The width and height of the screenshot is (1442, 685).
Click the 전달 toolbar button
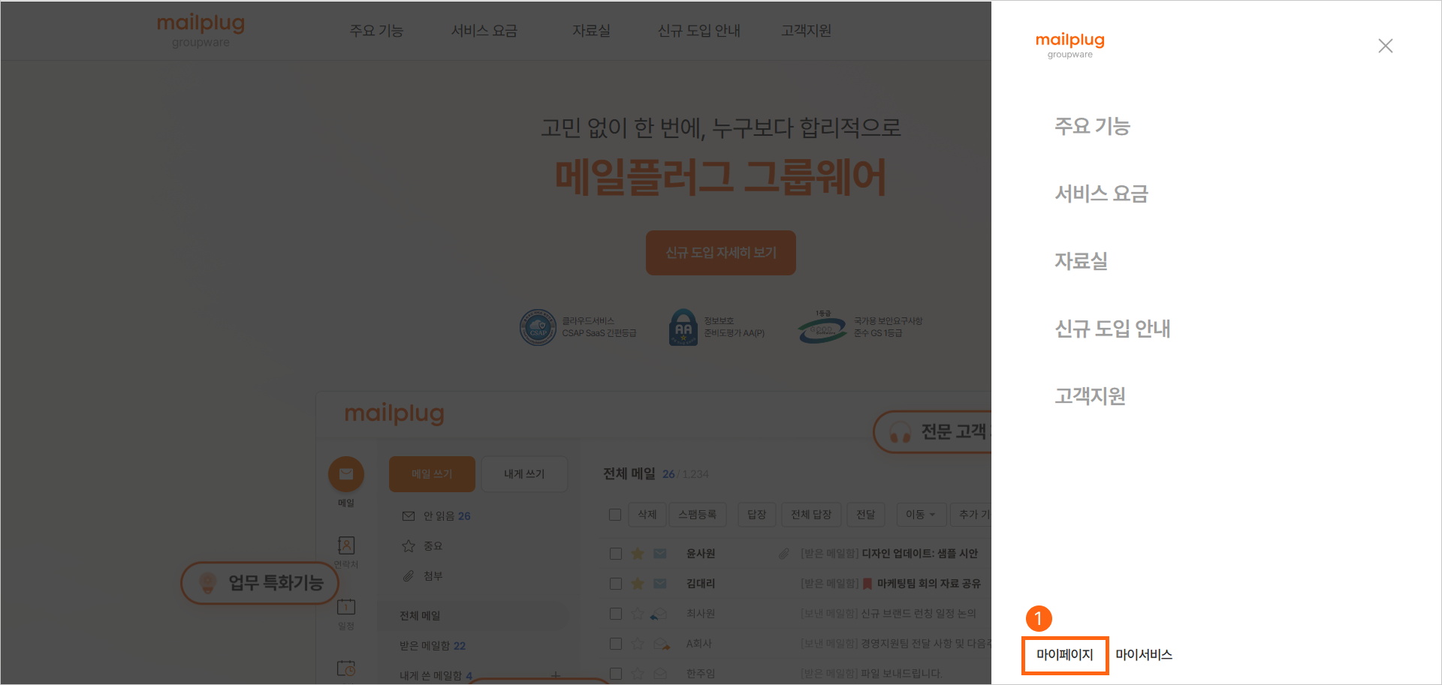point(866,515)
